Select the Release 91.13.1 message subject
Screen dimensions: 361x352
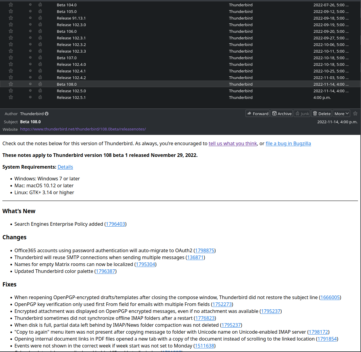pos(71,18)
